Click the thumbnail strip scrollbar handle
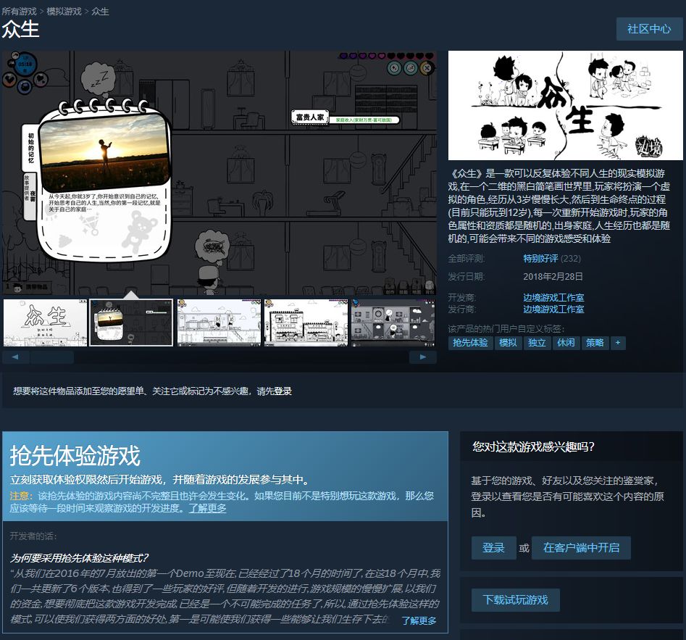Viewport: 686px width, 640px height. coord(52,357)
